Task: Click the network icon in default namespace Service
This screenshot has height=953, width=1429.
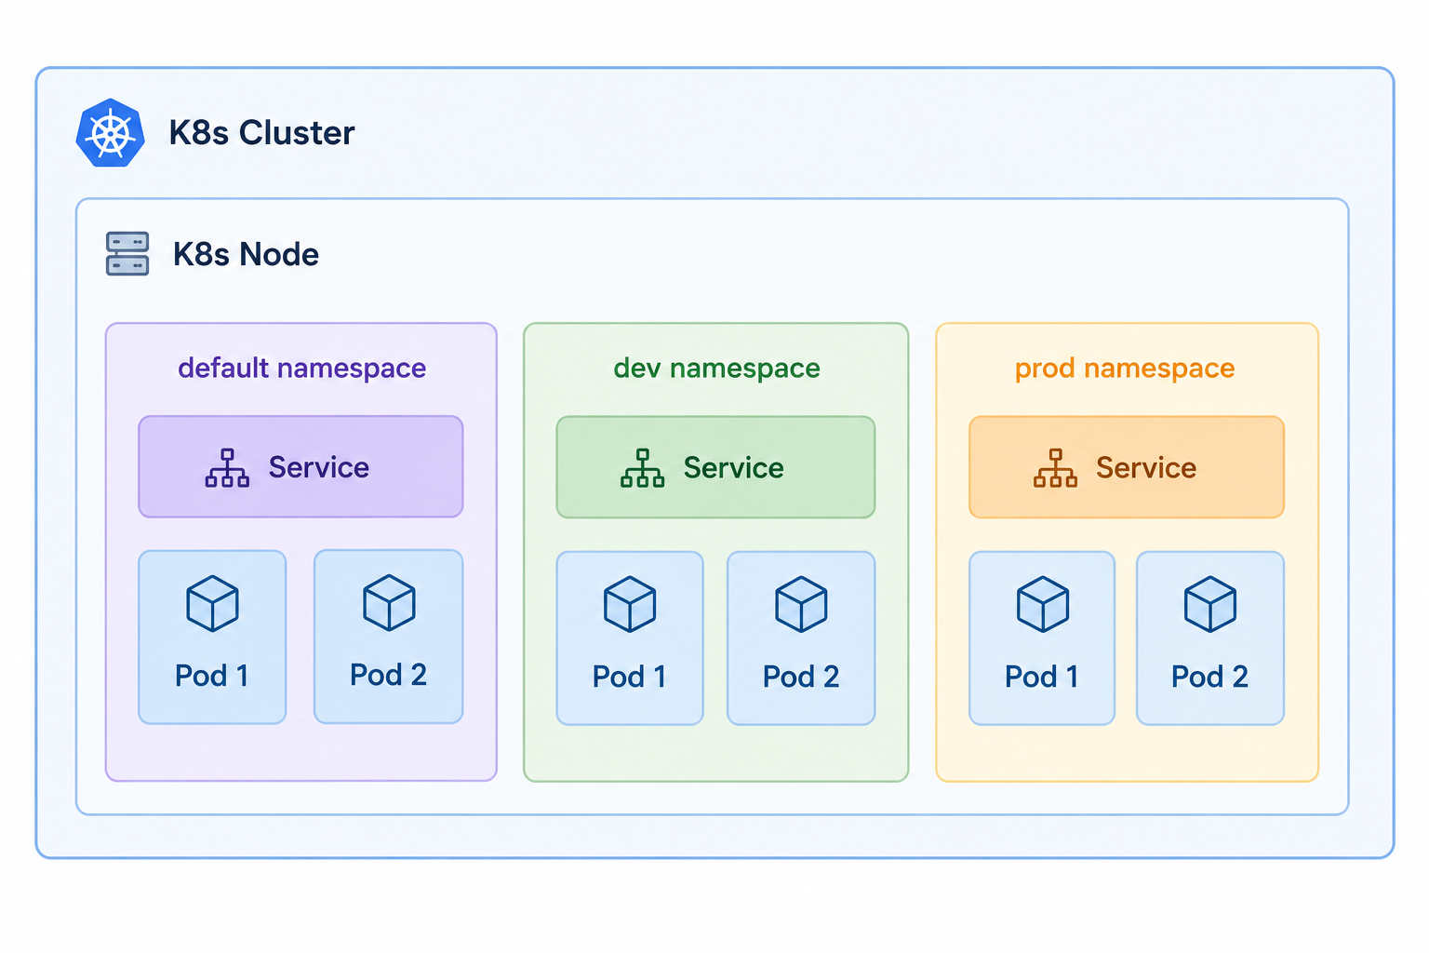Action: point(227,468)
